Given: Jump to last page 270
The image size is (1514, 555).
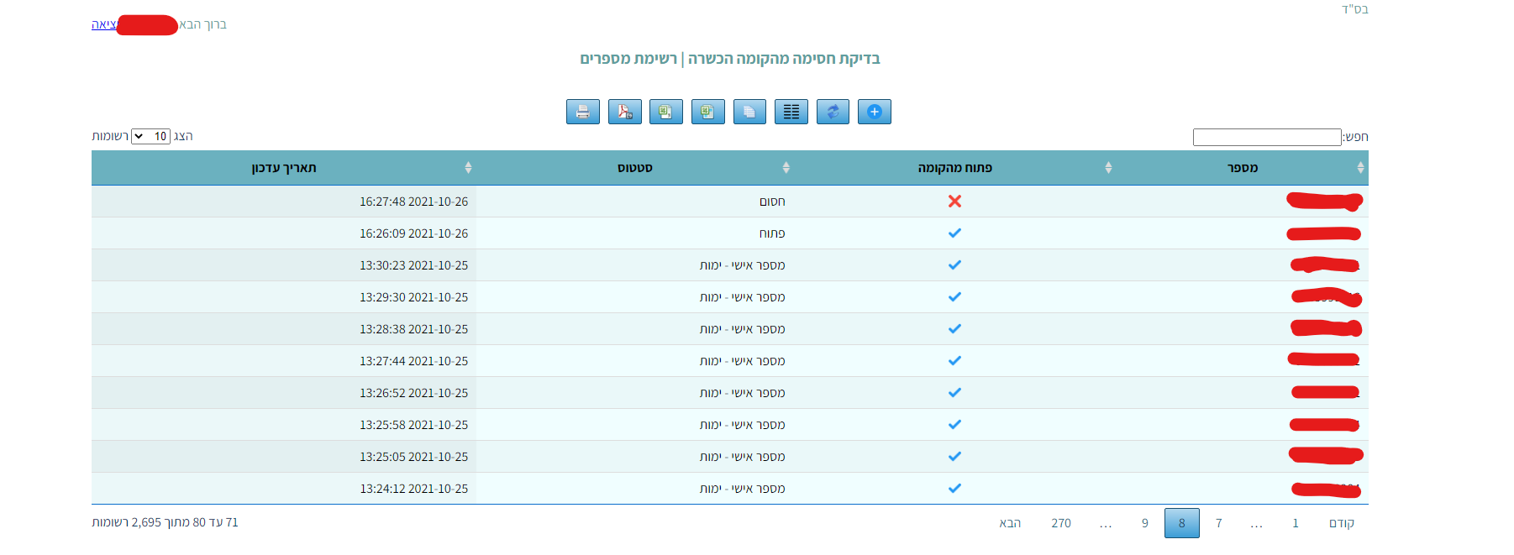Looking at the screenshot, I should click(x=1060, y=523).
